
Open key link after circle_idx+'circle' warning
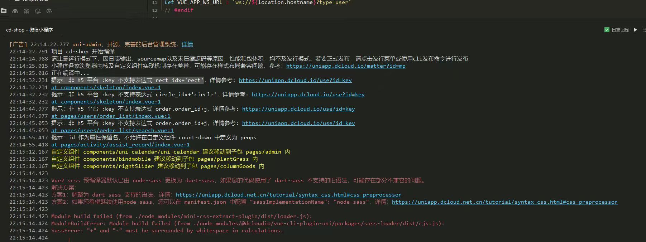308,95
